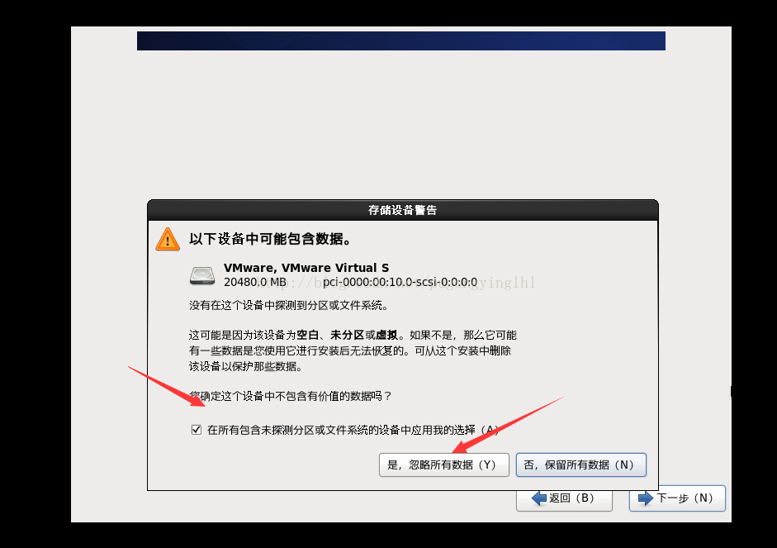Select the VMware Virtual S device name
The image size is (777, 548).
tap(306, 268)
